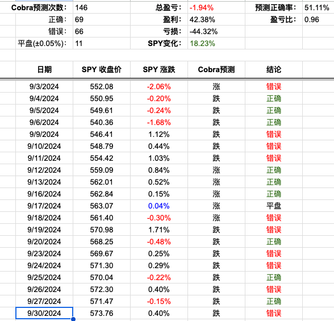This screenshot has height=321, width=334.
Task: Select prediction accuracy value 51.11%
Action: click(318, 7)
